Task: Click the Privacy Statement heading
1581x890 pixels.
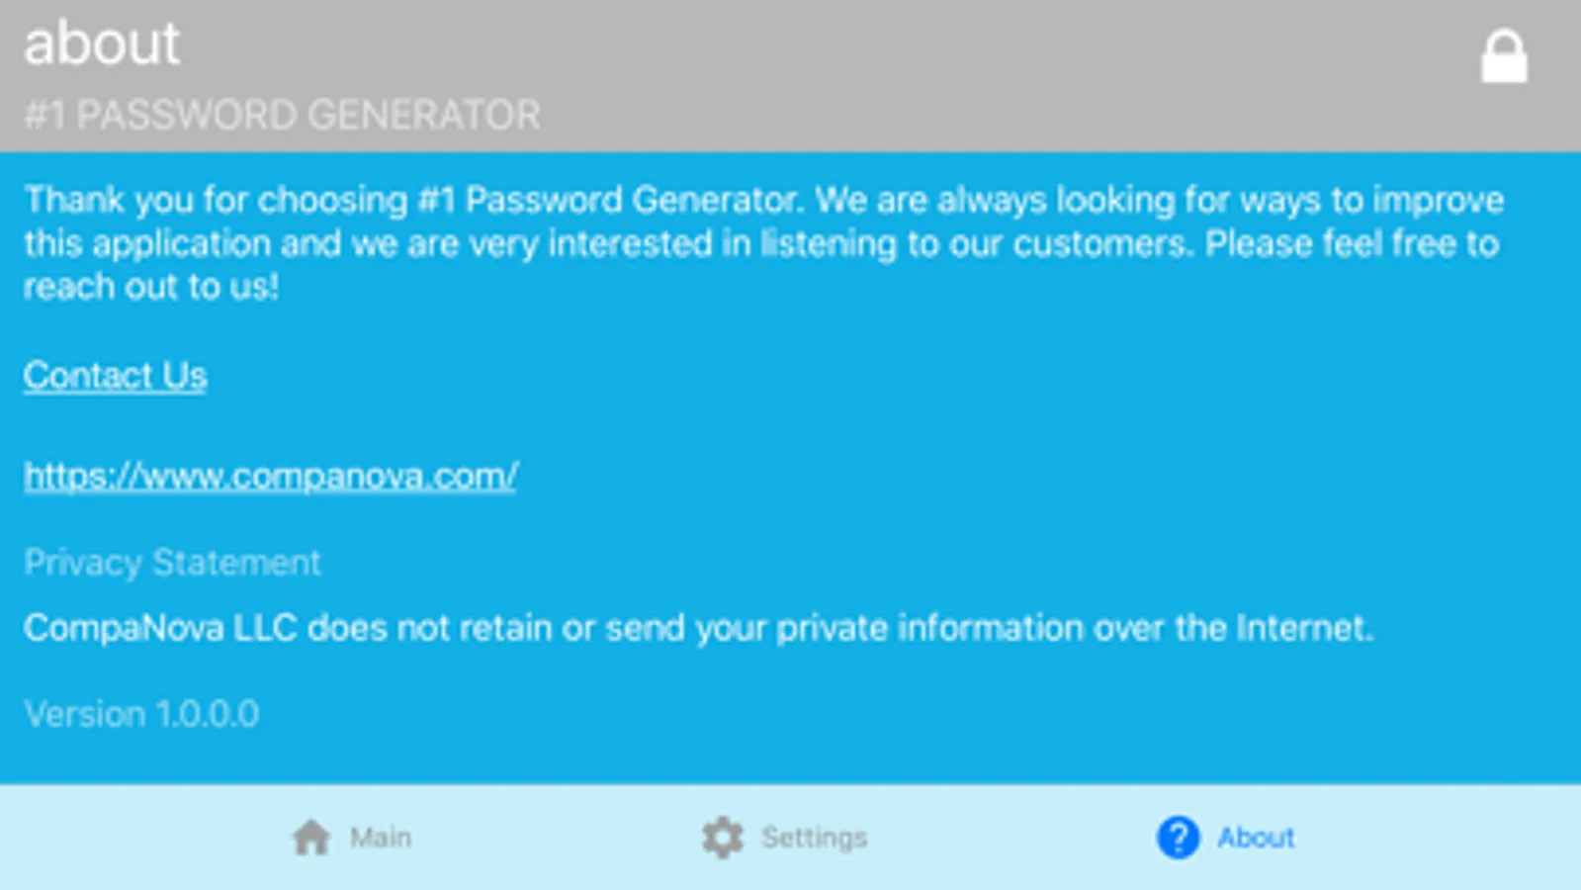Action: coord(172,563)
